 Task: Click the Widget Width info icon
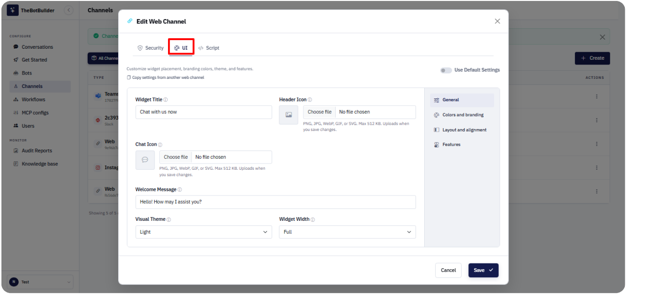313,219
